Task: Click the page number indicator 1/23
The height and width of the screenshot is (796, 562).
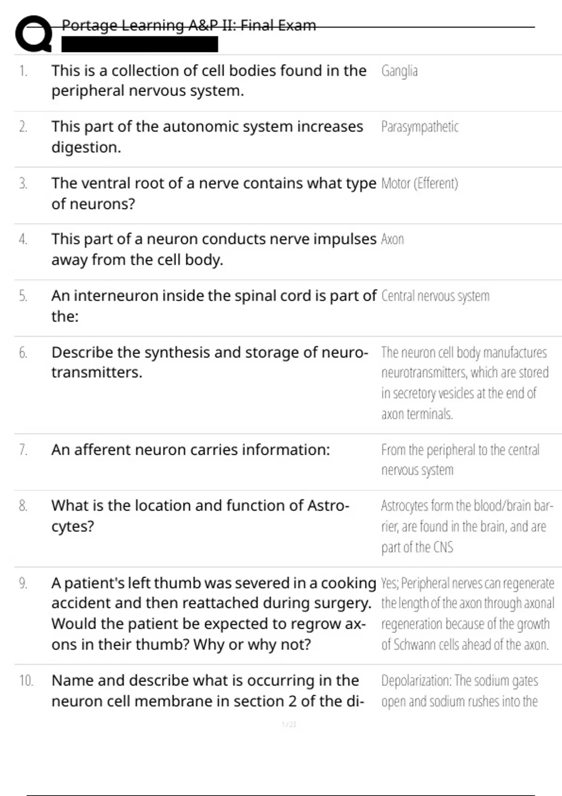Action: pos(289,724)
